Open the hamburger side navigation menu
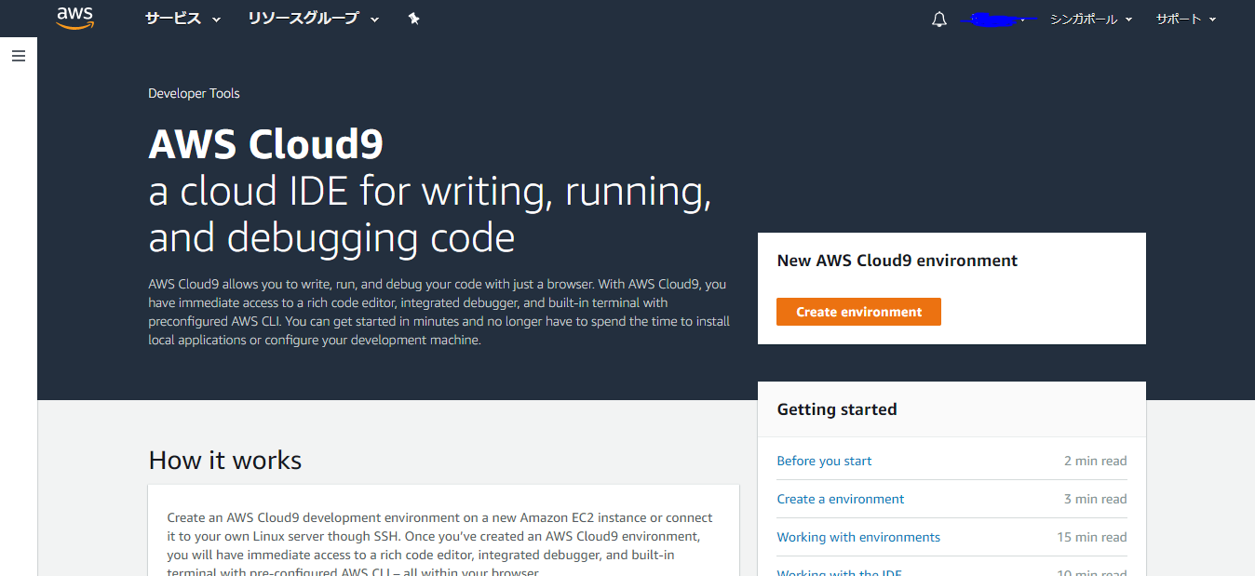Image resolution: width=1255 pixels, height=576 pixels. pos(19,56)
